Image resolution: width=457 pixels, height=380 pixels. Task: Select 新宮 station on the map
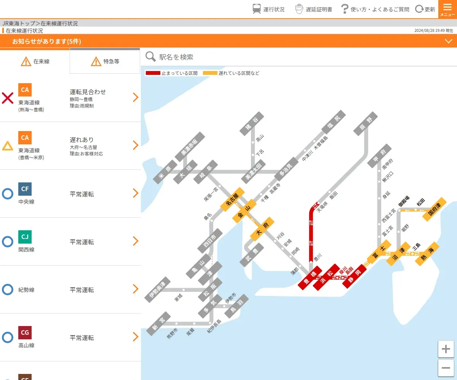(x=158, y=324)
